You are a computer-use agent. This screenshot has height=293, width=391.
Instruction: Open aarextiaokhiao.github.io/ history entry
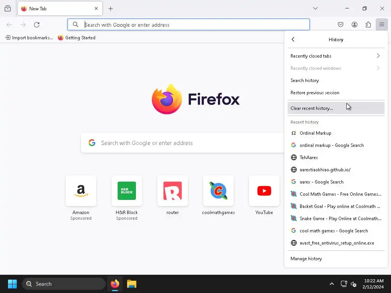pos(336,170)
